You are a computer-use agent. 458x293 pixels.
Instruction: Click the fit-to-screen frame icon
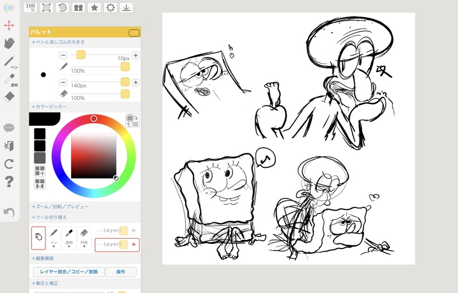46,7
